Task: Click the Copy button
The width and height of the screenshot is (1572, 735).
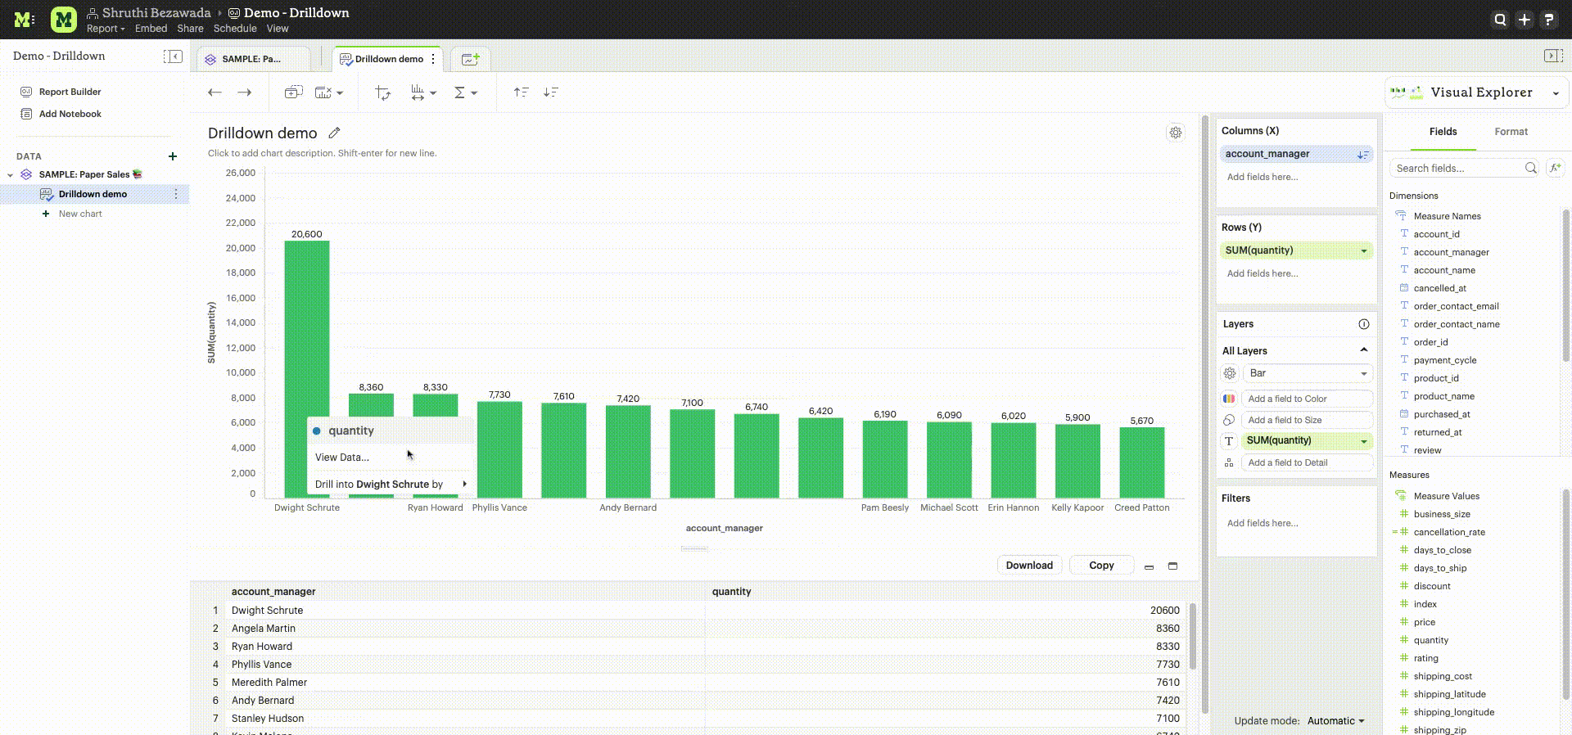Action: 1101,566
